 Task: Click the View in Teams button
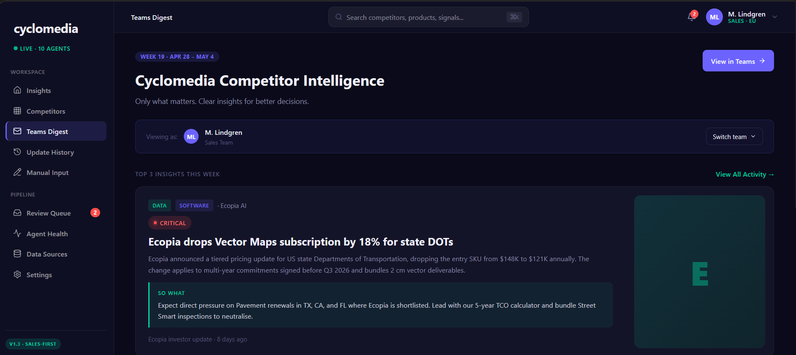click(738, 61)
